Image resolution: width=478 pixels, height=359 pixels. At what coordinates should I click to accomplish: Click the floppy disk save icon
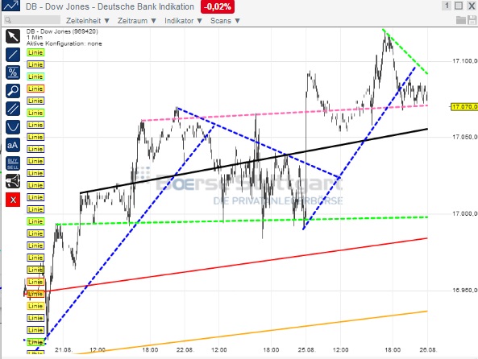point(472,20)
